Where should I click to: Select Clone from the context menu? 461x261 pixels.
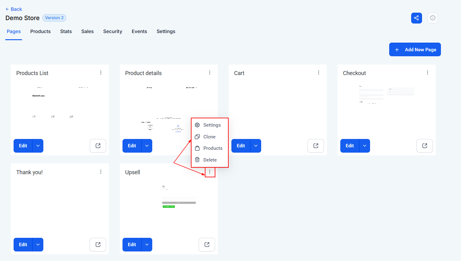(209, 137)
